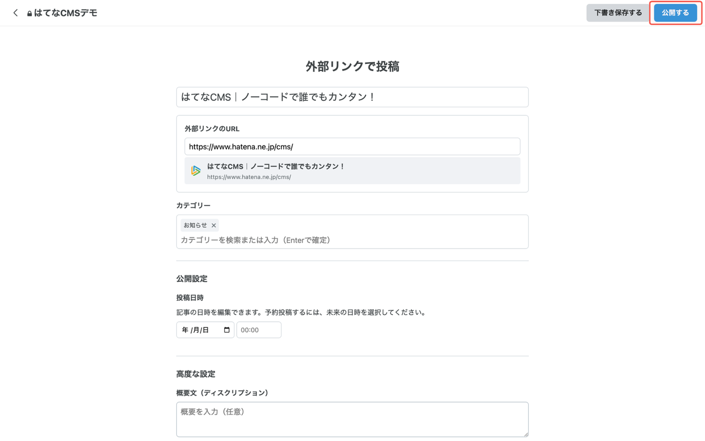Click inside the 概要文 description textarea
Screen dimensions: 705x441
point(352,419)
